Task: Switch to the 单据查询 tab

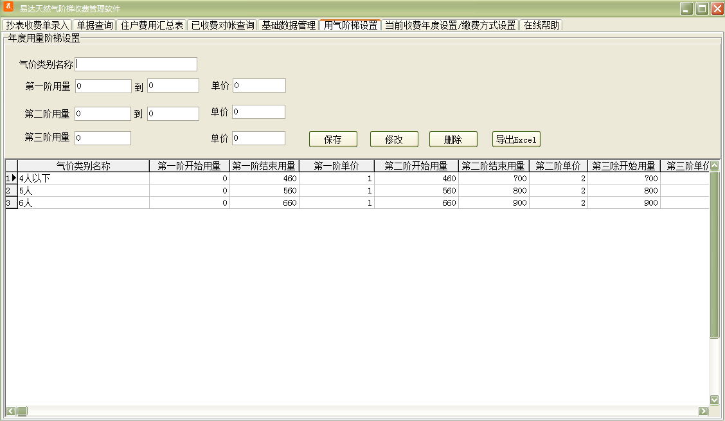Action: point(94,25)
